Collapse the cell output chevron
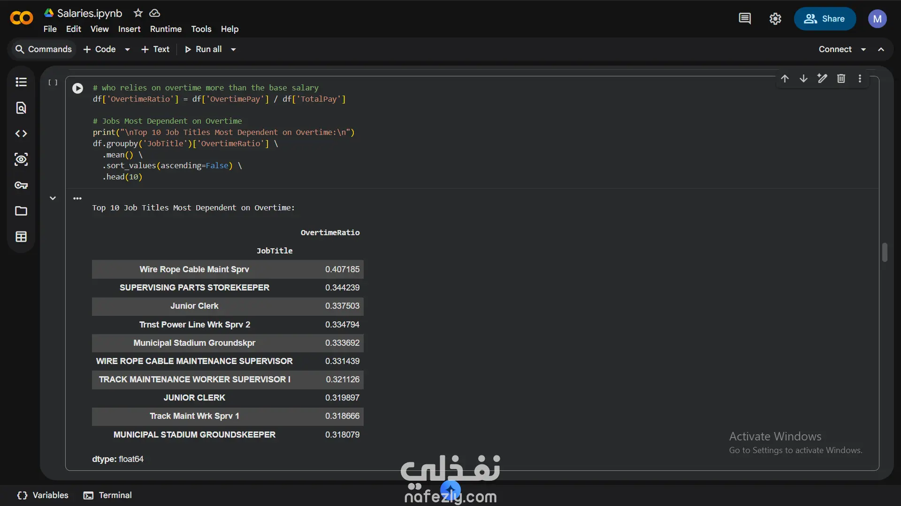The image size is (901, 506). pyautogui.click(x=53, y=198)
